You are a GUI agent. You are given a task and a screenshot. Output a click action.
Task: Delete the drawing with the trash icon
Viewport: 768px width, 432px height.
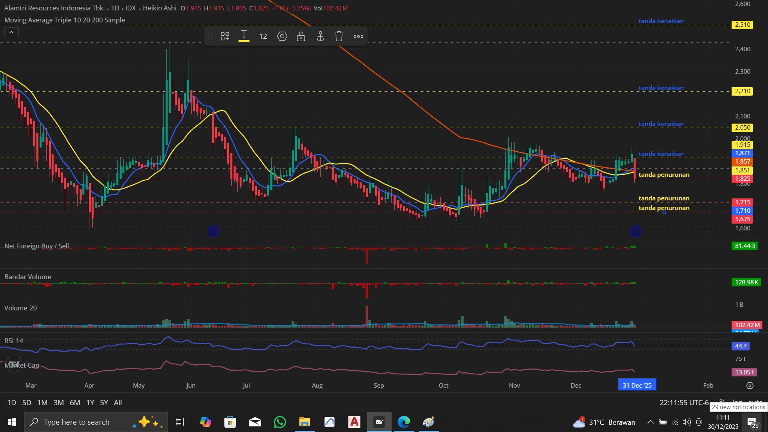coord(339,36)
